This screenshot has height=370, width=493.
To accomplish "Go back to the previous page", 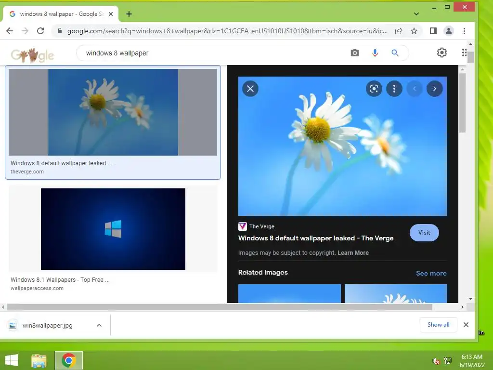I will coord(10,31).
